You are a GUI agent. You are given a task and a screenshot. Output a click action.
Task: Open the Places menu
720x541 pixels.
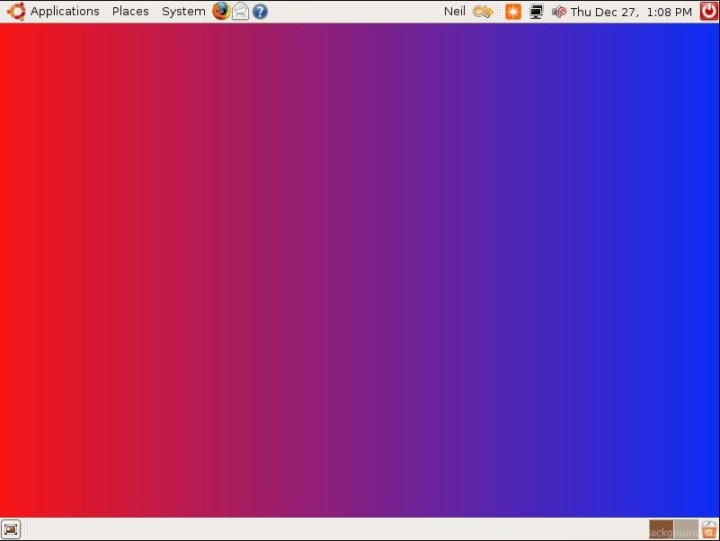(x=130, y=12)
